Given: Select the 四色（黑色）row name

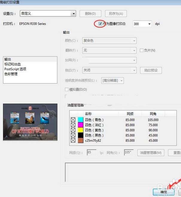Looking at the screenshot, I should (x=94, y=135).
